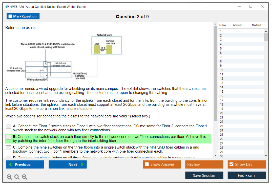Image resolution: width=272 pixels, height=186 pixels.
Task: Click the network exhibit diagram image
Action: point(63,57)
